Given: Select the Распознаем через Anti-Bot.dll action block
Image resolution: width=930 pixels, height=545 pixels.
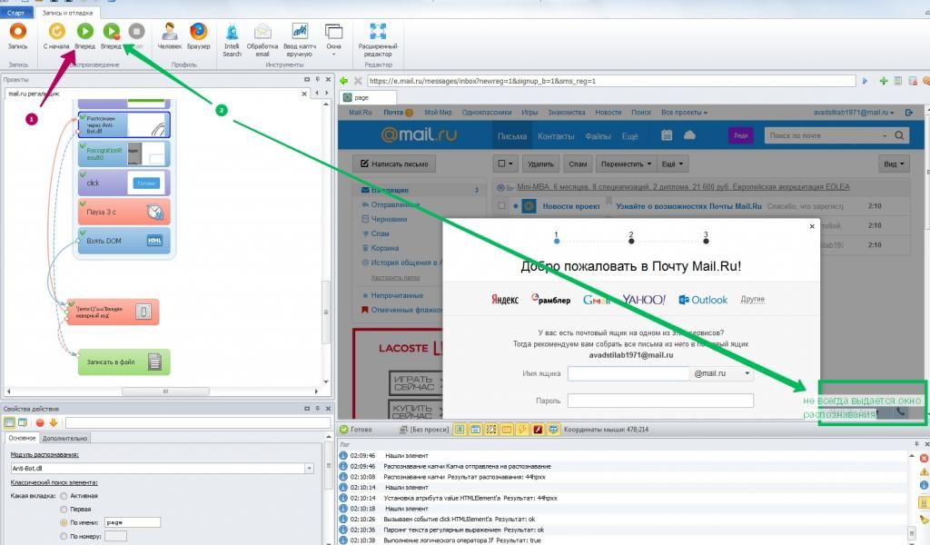Looking at the screenshot, I should click(x=124, y=124).
